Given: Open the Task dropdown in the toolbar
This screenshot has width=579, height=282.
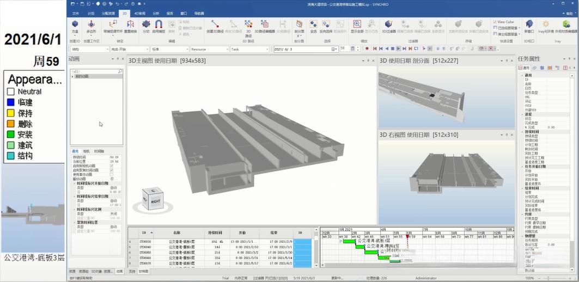Looking at the screenshot, I should point(249,49).
